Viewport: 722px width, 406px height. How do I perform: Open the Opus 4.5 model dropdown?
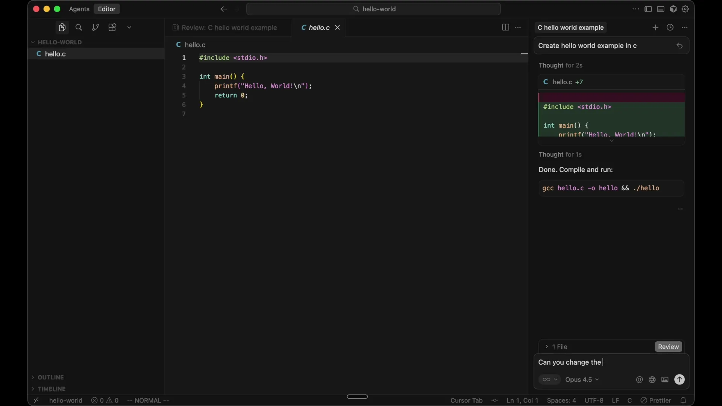tap(582, 380)
